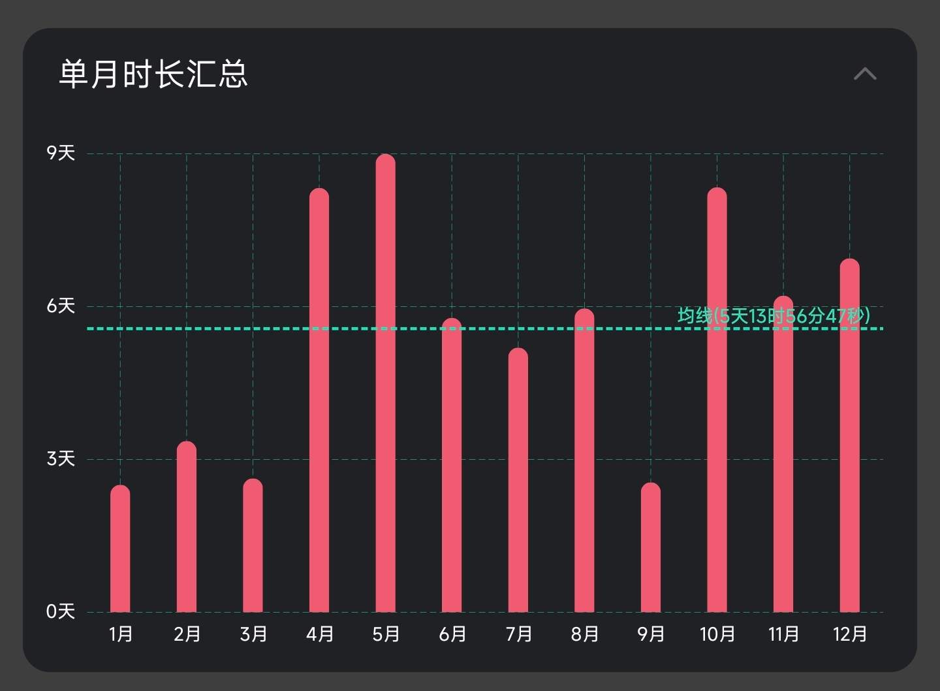Image resolution: width=940 pixels, height=691 pixels.
Task: Click the 6天 y-axis label
Action: pyautogui.click(x=61, y=306)
